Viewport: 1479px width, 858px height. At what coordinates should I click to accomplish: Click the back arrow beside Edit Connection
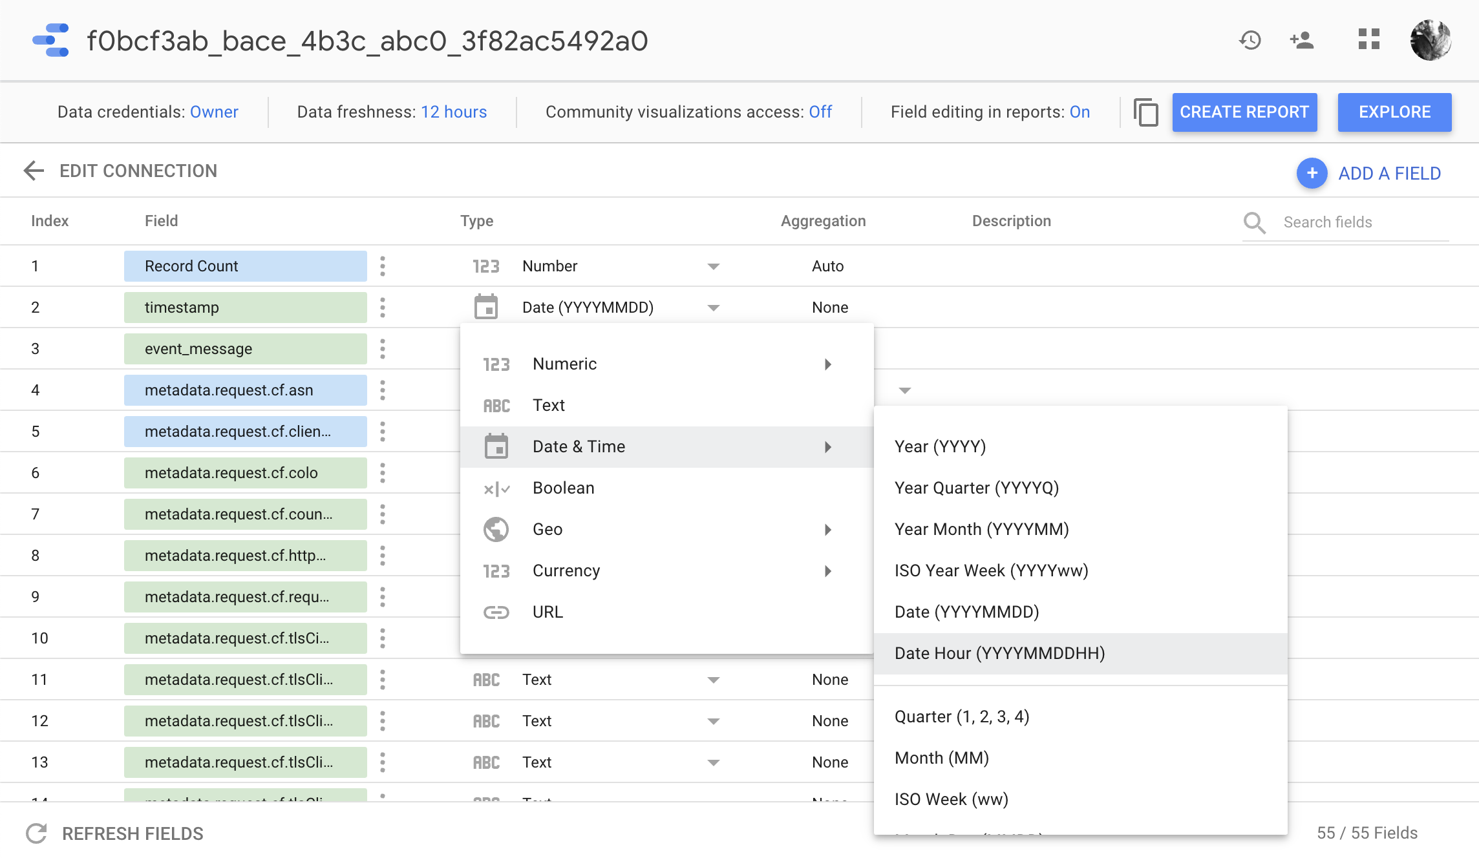[34, 171]
